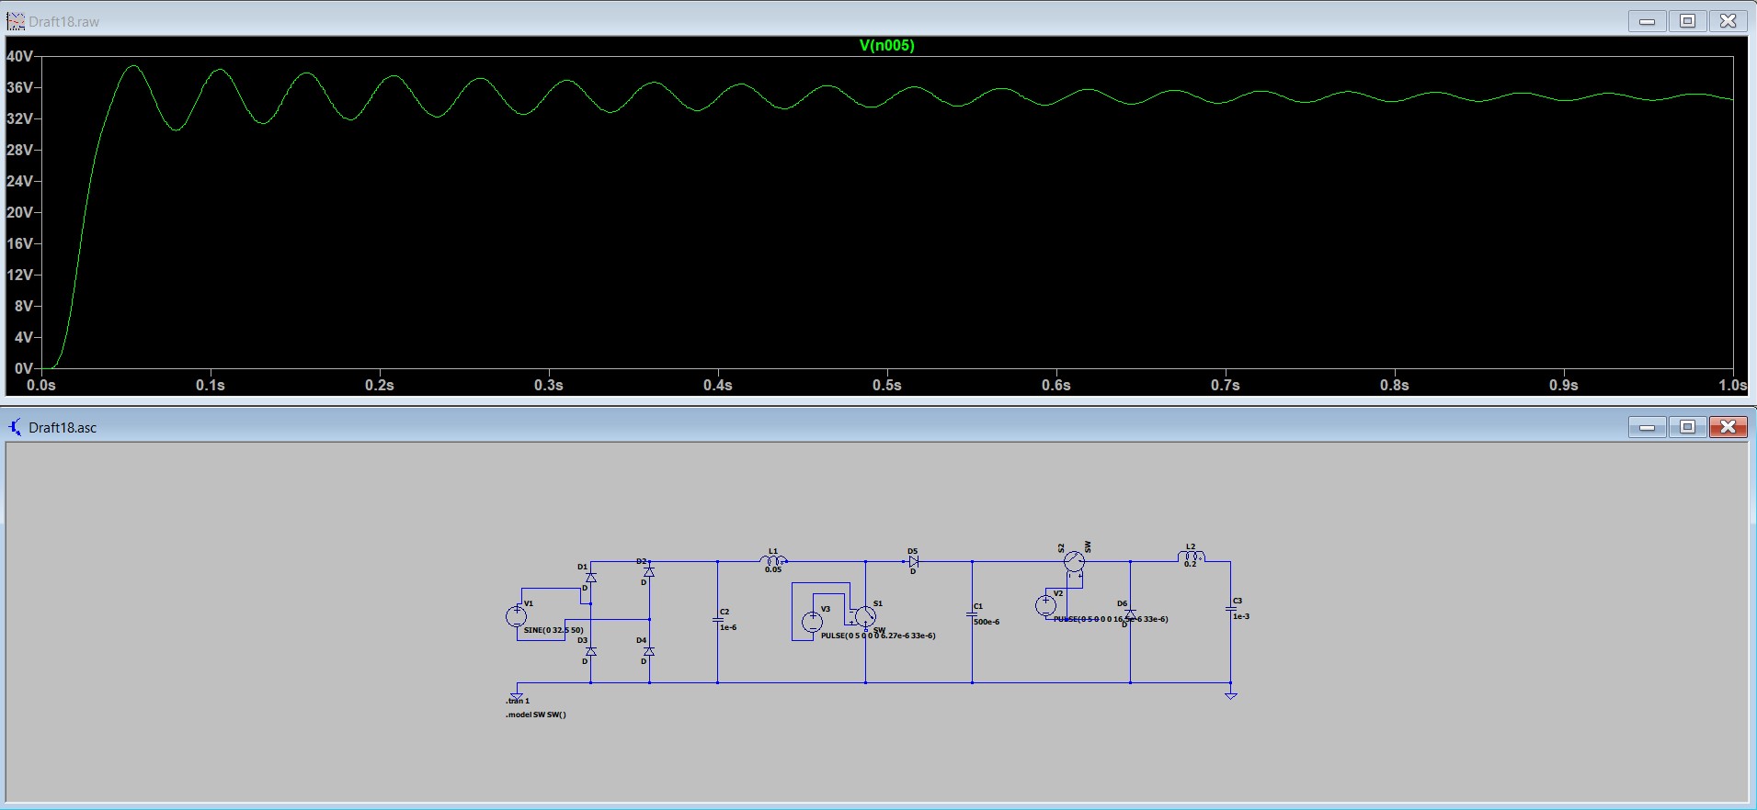This screenshot has height=810, width=1757.
Task: Maximize the Draft18.raw waveform window
Action: (1688, 21)
